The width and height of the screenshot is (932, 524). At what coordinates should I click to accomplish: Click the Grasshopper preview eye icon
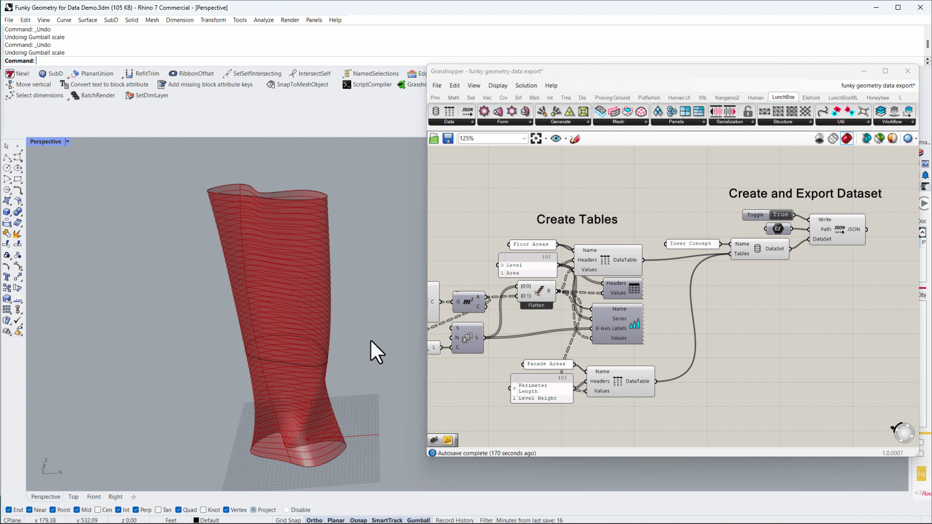click(556, 139)
